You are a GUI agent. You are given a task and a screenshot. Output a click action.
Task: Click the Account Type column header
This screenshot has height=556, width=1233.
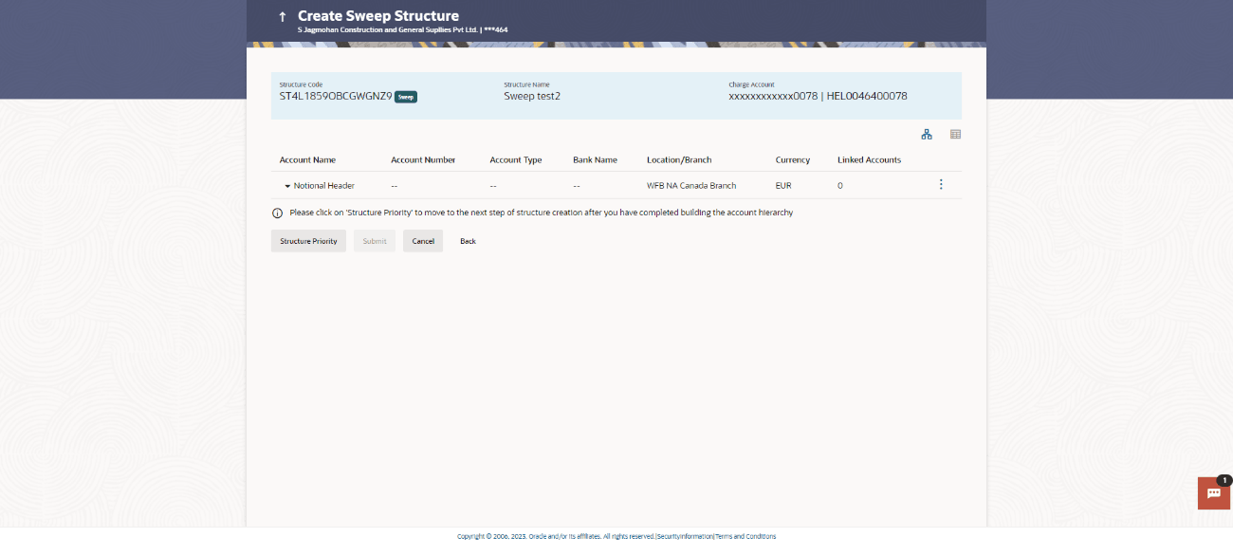tap(516, 160)
